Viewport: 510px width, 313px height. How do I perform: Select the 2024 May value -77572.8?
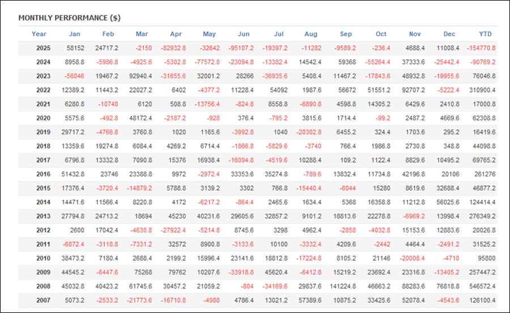coord(205,62)
